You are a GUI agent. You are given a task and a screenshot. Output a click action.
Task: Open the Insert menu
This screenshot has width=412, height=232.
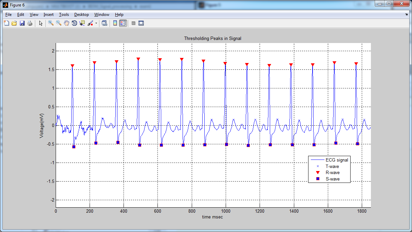49,15
